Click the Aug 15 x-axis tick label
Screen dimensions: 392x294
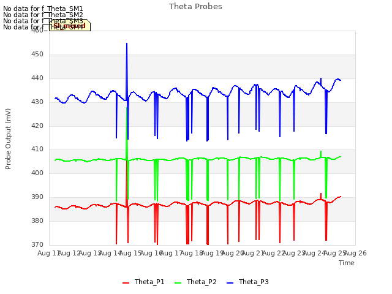click(130, 253)
